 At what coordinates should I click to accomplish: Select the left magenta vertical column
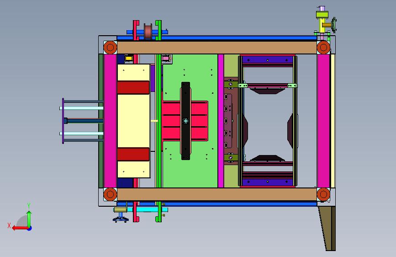click(x=111, y=121)
